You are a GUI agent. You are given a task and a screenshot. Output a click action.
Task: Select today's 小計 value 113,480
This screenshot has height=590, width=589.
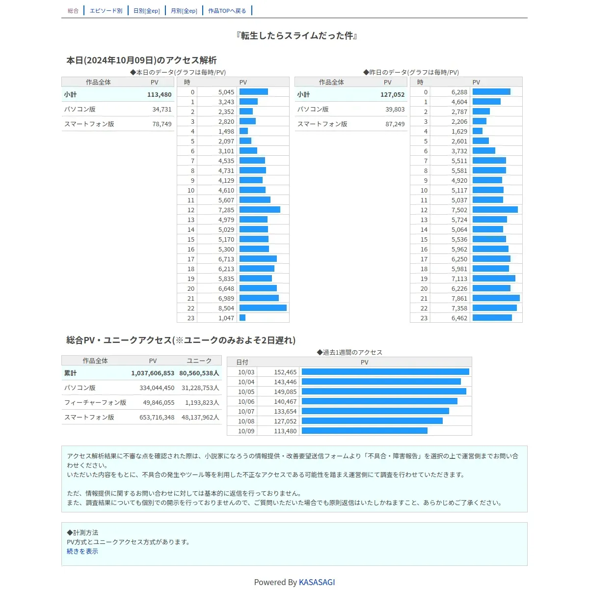(160, 95)
